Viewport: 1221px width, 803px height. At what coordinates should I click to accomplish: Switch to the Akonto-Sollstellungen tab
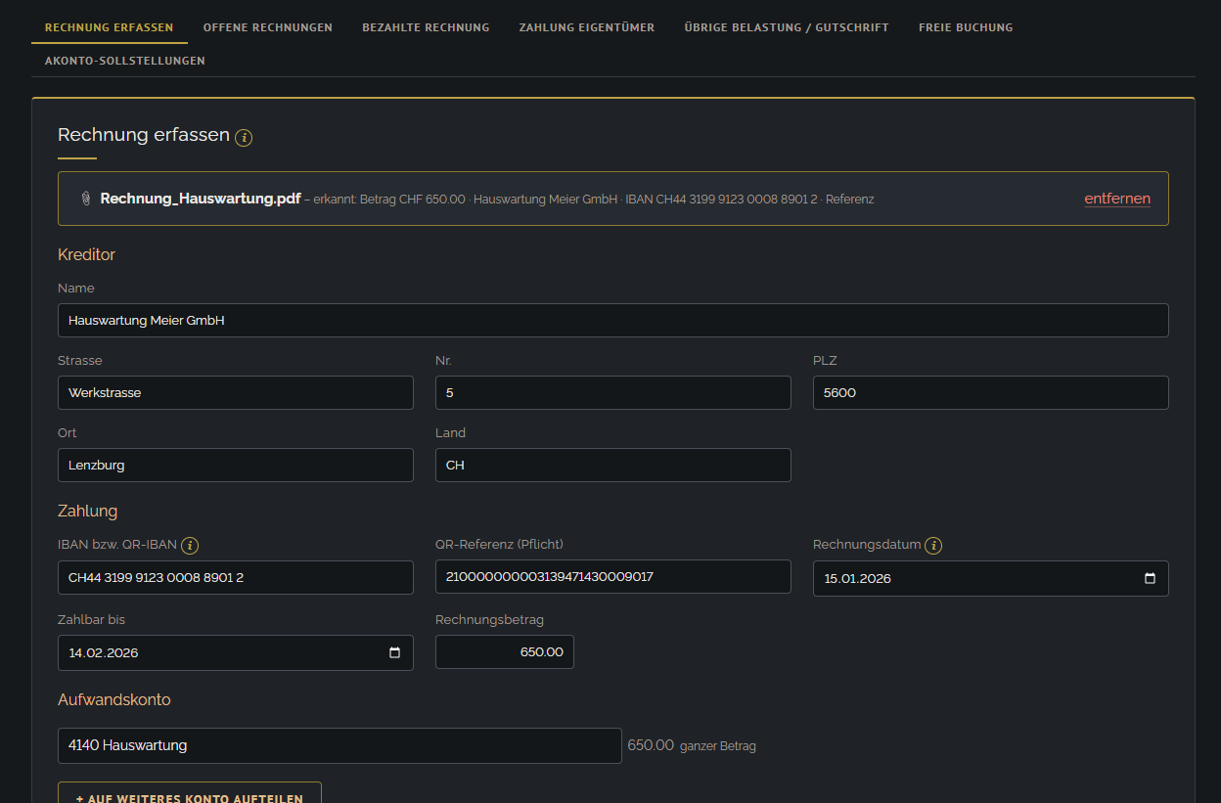[x=125, y=61]
